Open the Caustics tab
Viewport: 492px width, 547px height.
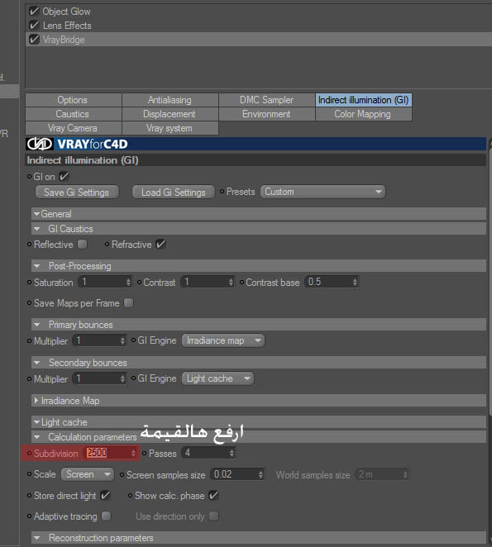[74, 114]
